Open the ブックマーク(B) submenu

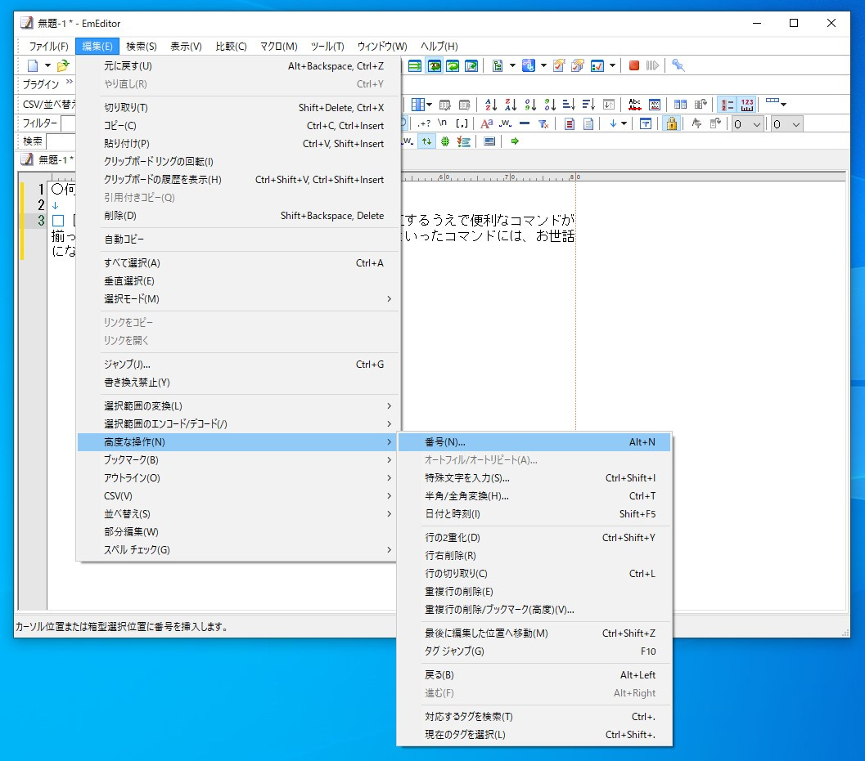pos(238,459)
